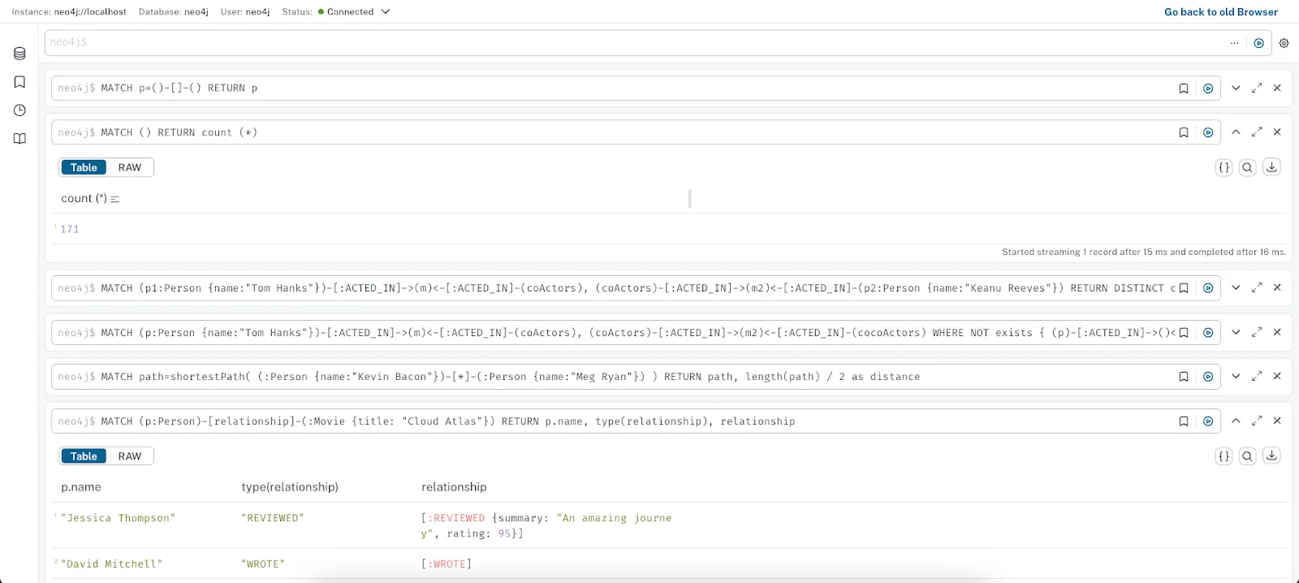1299x583 pixels.
Task: Show JSON braces view for count result
Action: pos(1223,167)
